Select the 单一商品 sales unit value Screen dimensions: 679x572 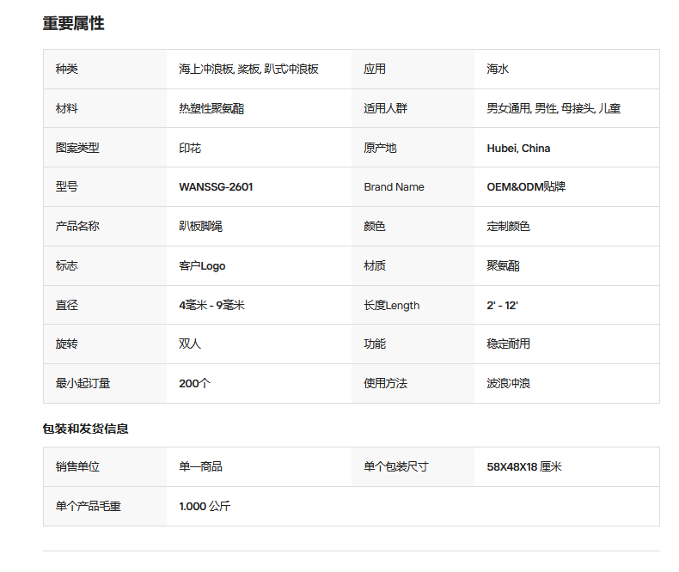coord(200,466)
